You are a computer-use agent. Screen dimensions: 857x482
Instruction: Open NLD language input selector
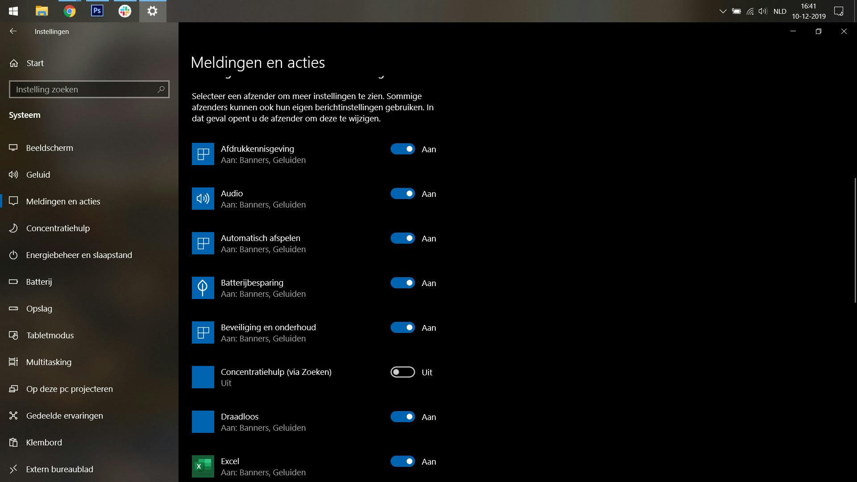[x=780, y=11]
